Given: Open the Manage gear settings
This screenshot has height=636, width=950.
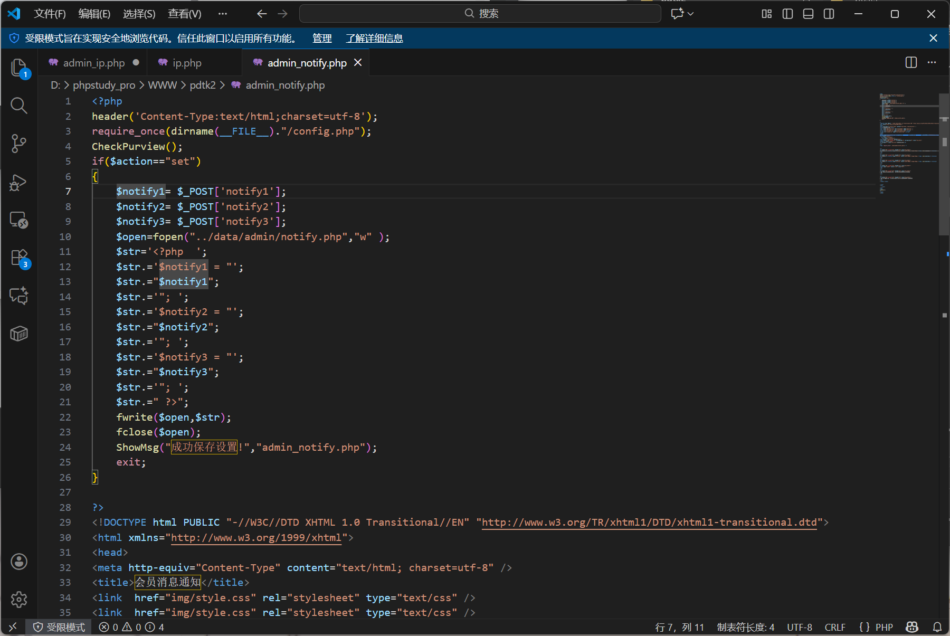Looking at the screenshot, I should [x=19, y=600].
